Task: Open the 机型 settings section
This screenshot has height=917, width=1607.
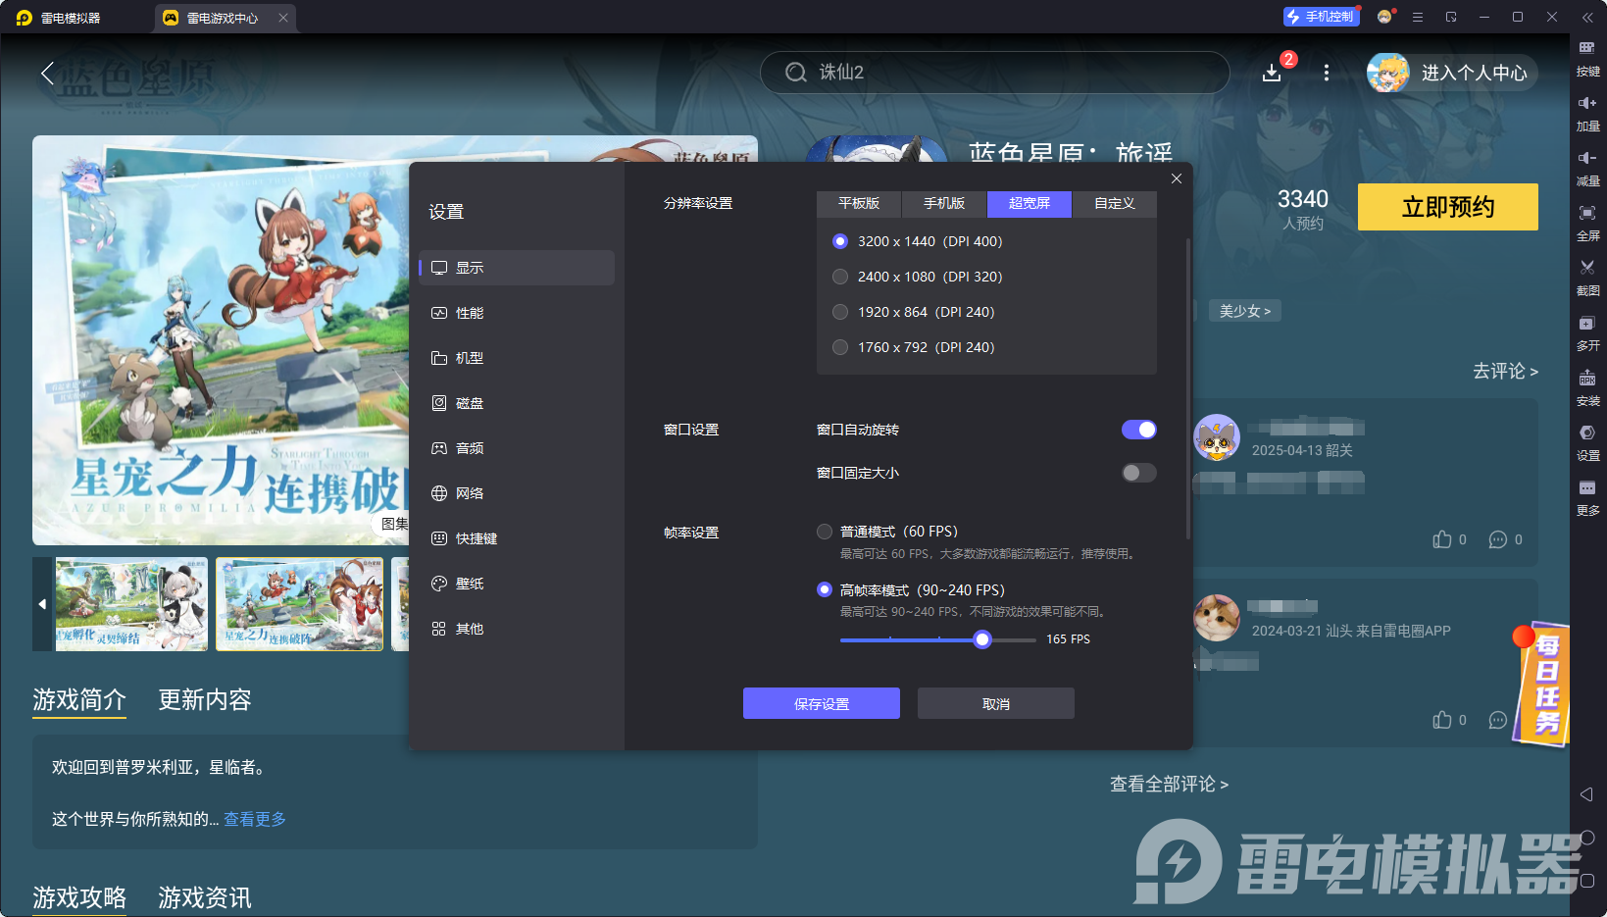Action: click(x=517, y=358)
